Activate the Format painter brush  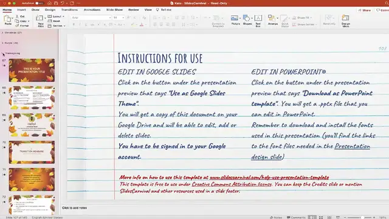click(17, 26)
